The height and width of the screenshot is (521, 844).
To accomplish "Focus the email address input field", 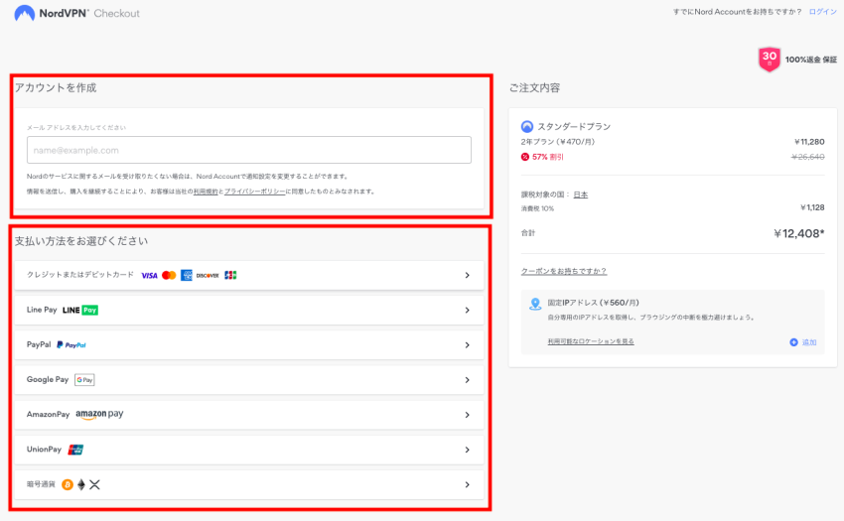I will pos(249,150).
